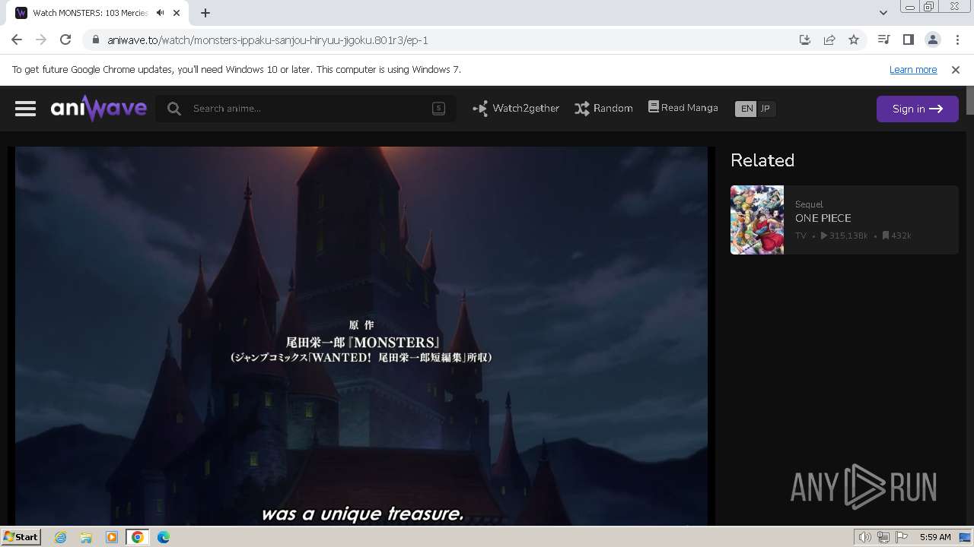Open Internet Explorer from taskbar
This screenshot has width=974, height=547.
(x=60, y=537)
